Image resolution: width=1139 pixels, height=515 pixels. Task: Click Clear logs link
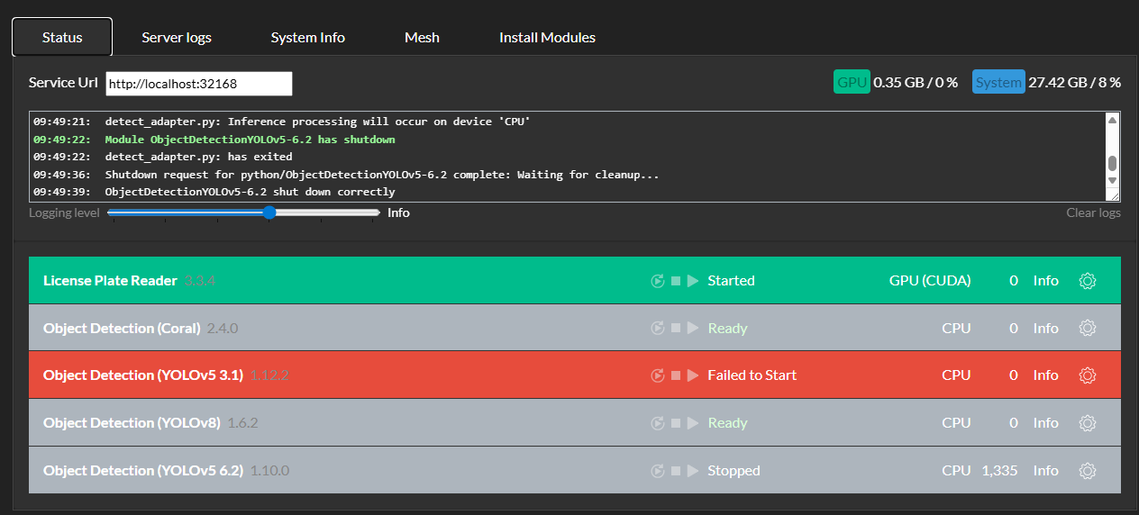coord(1093,213)
